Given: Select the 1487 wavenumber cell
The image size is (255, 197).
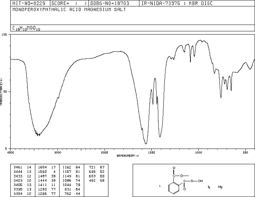Looking at the screenshot, I should pos(42,176).
